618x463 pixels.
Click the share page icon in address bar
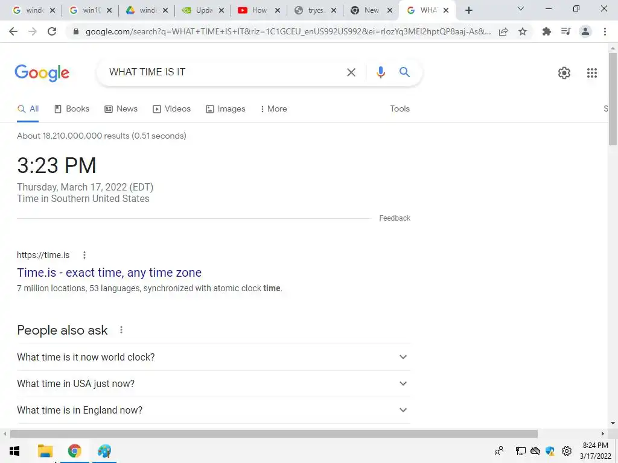point(503,31)
